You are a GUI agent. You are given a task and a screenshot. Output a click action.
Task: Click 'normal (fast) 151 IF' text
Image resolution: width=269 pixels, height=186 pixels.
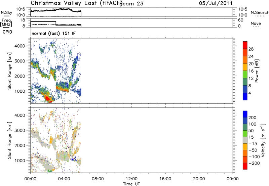53,33
